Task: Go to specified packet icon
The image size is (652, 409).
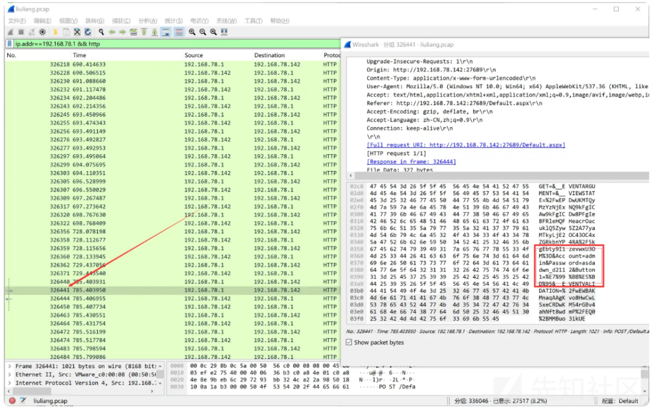Action: [x=133, y=32]
